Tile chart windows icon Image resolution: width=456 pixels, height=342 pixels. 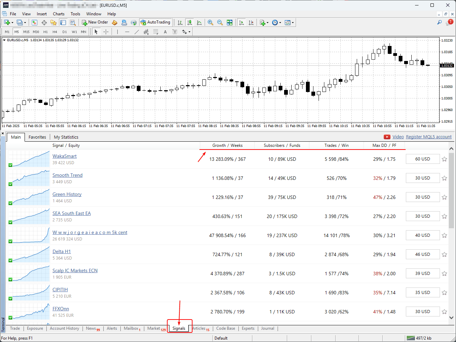point(230,22)
